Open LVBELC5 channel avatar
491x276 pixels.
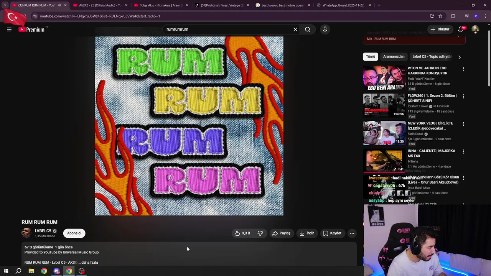click(26, 233)
